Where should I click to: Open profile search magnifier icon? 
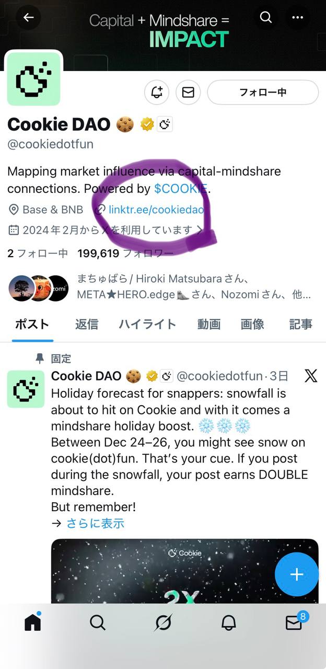click(x=266, y=17)
